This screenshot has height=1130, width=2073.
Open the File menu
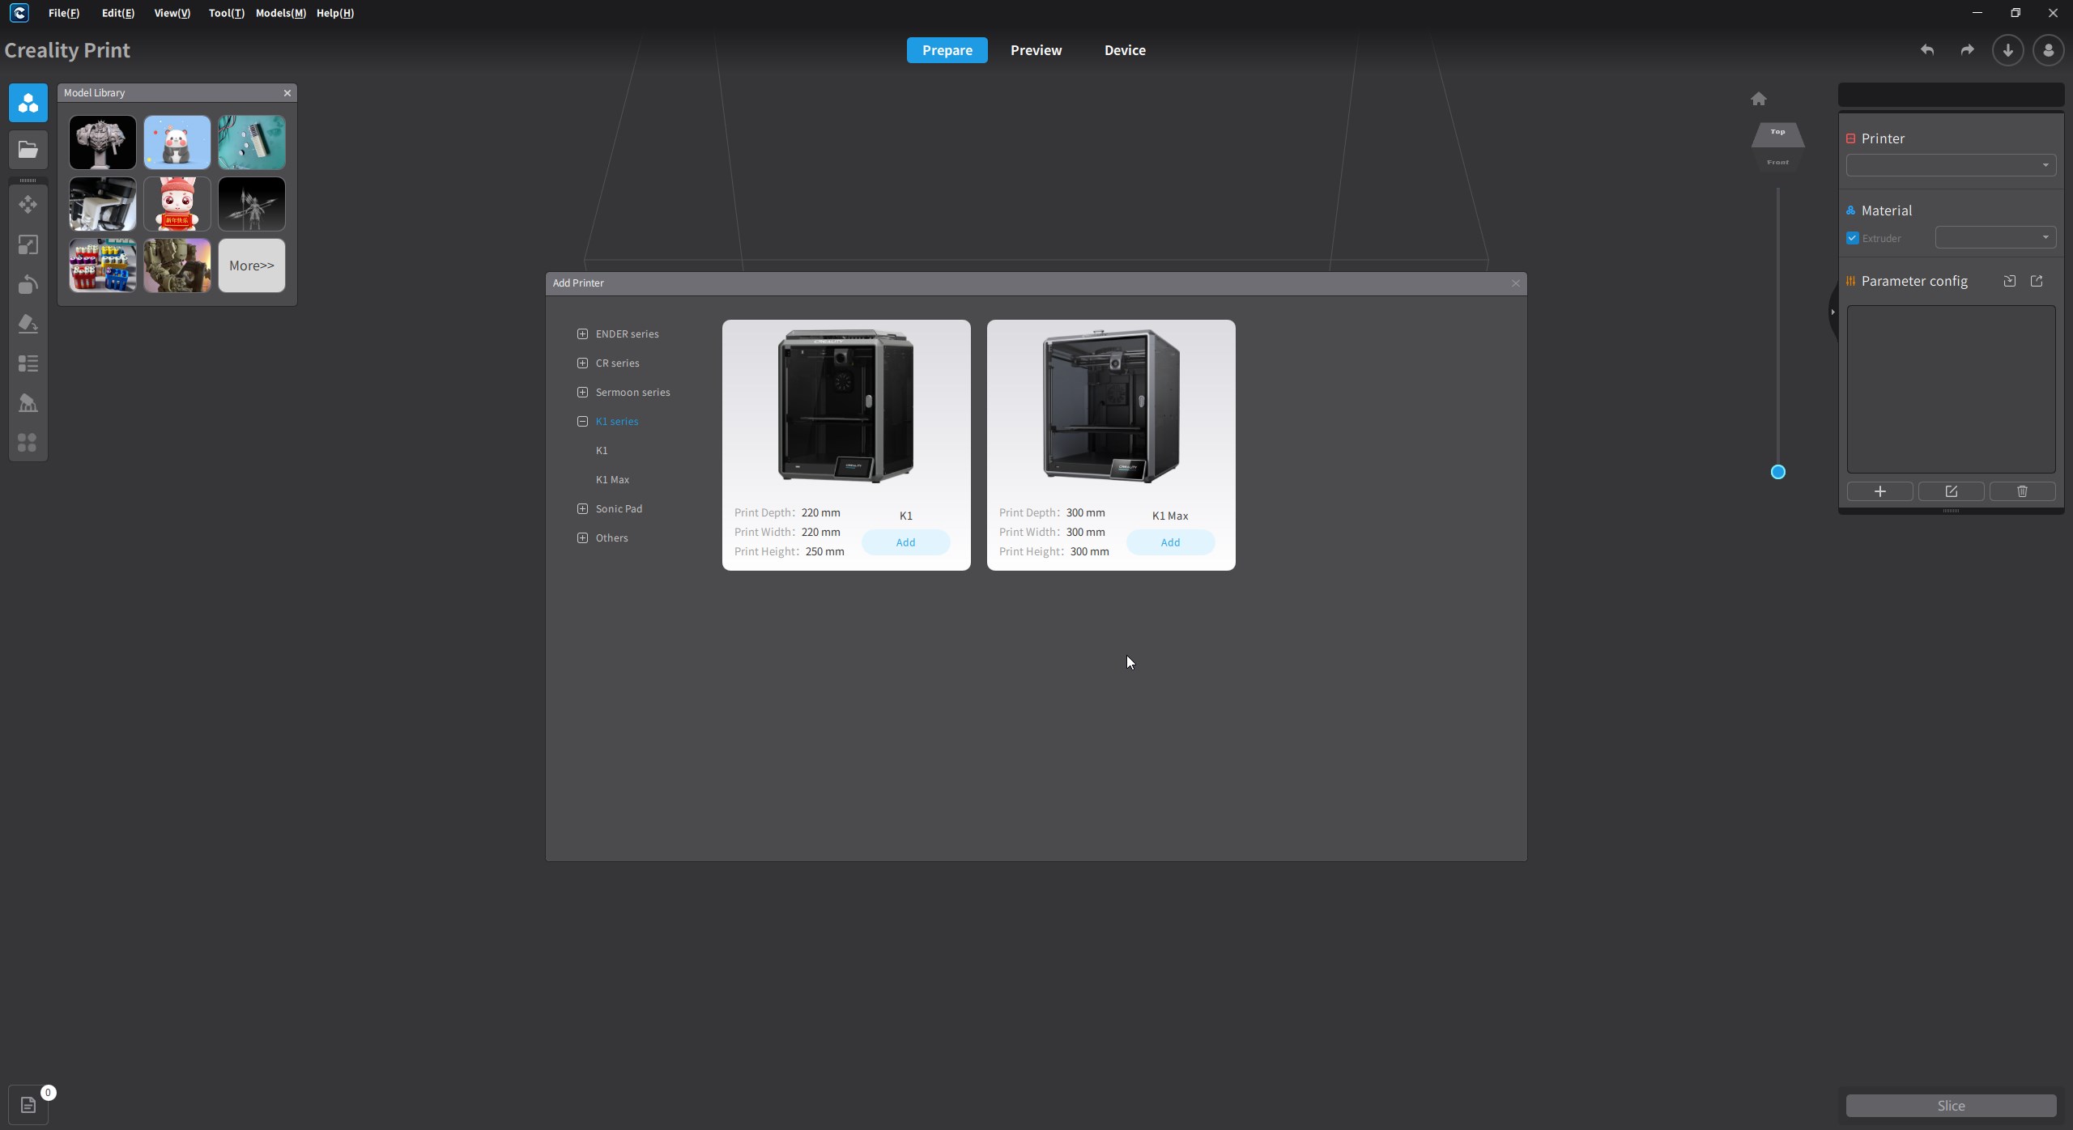coord(64,13)
